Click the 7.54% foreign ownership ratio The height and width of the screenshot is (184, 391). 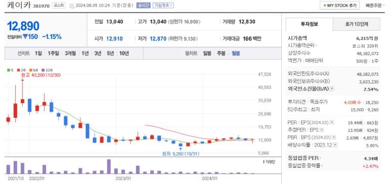371,89
